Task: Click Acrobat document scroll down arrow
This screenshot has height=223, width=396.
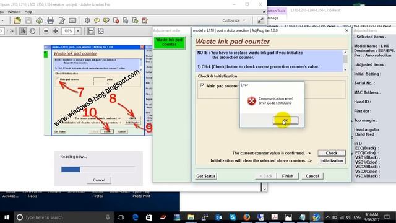Action: coord(264,189)
